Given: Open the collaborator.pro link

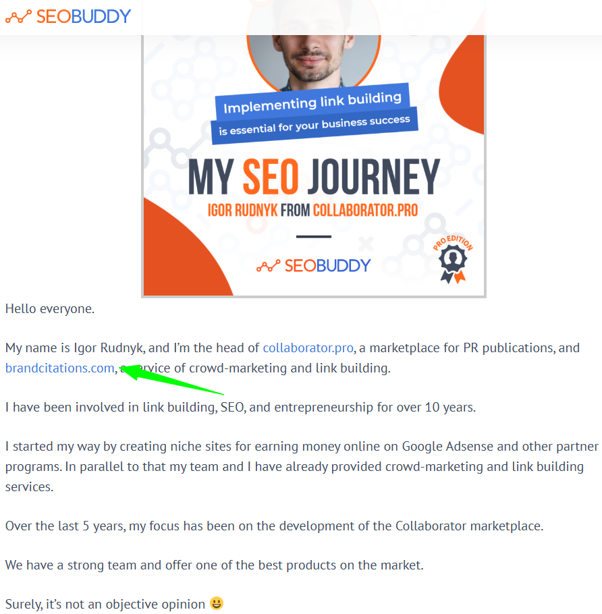Looking at the screenshot, I should [x=308, y=347].
